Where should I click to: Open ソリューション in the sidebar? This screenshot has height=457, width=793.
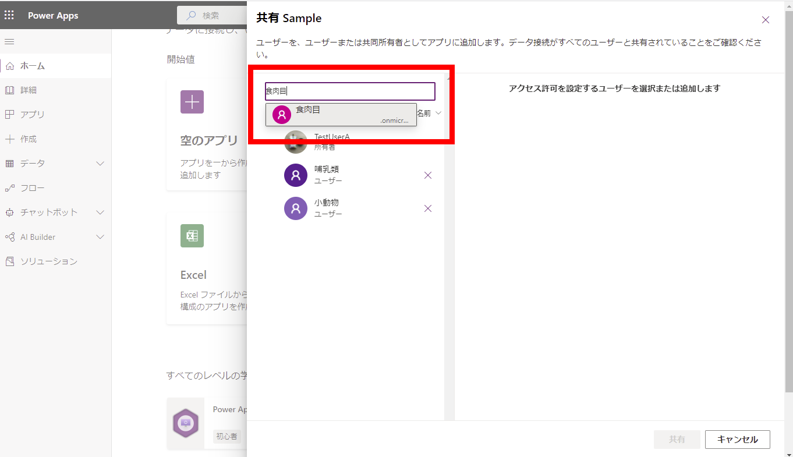click(48, 261)
